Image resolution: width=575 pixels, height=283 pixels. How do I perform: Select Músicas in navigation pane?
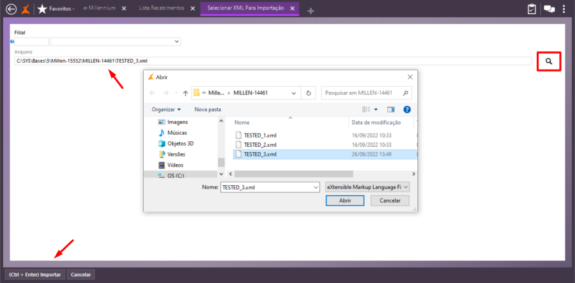[x=172, y=133]
